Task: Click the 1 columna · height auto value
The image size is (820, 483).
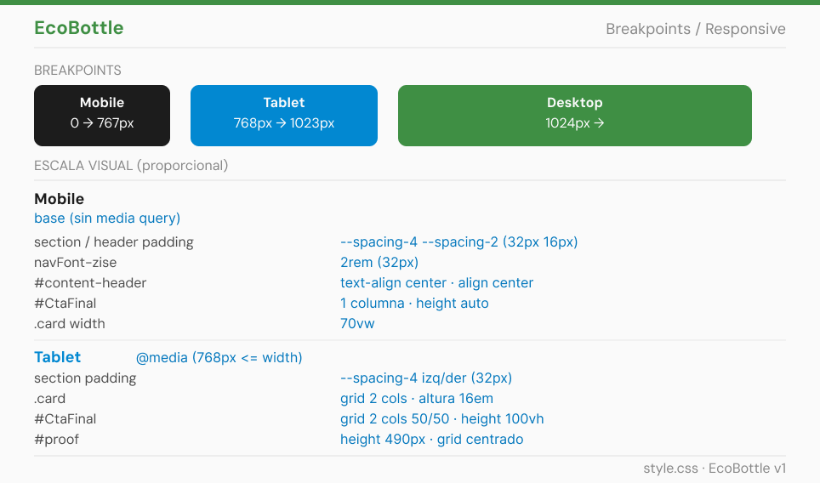Action: click(414, 304)
